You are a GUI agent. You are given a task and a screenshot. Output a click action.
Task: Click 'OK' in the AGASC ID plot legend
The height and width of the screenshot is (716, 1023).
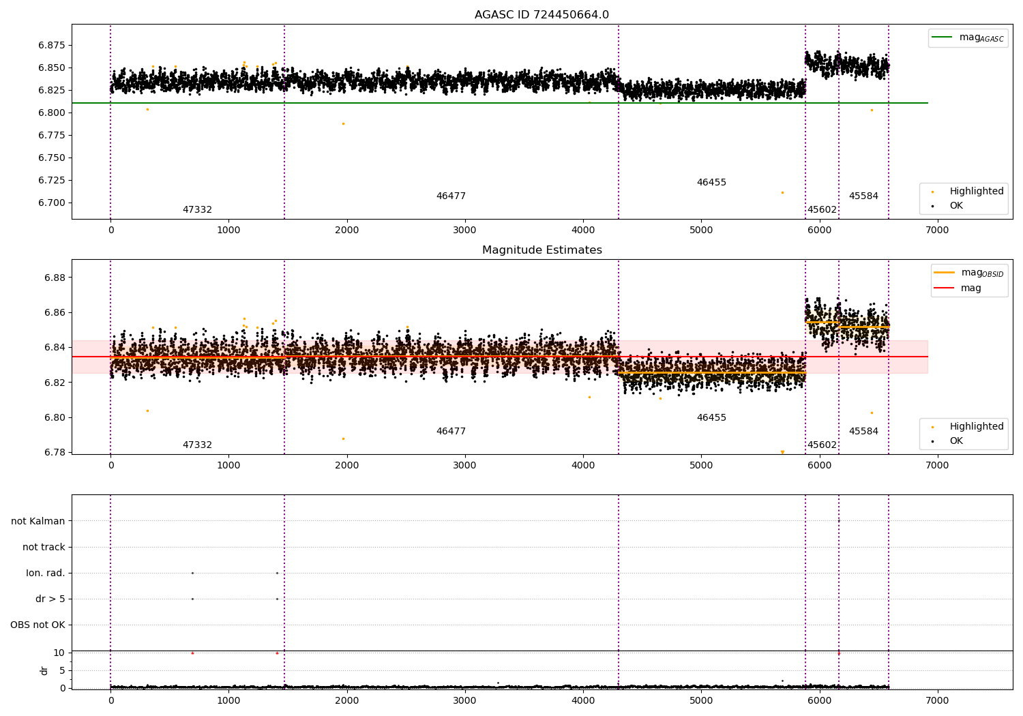tap(956, 205)
